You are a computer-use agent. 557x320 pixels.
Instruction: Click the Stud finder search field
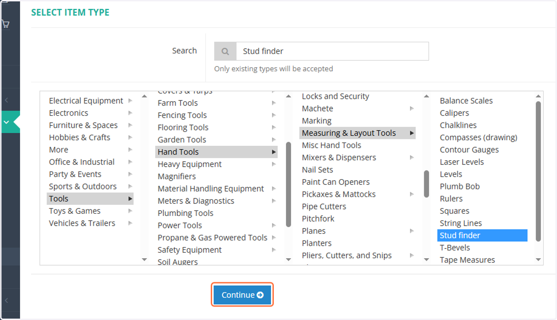332,51
